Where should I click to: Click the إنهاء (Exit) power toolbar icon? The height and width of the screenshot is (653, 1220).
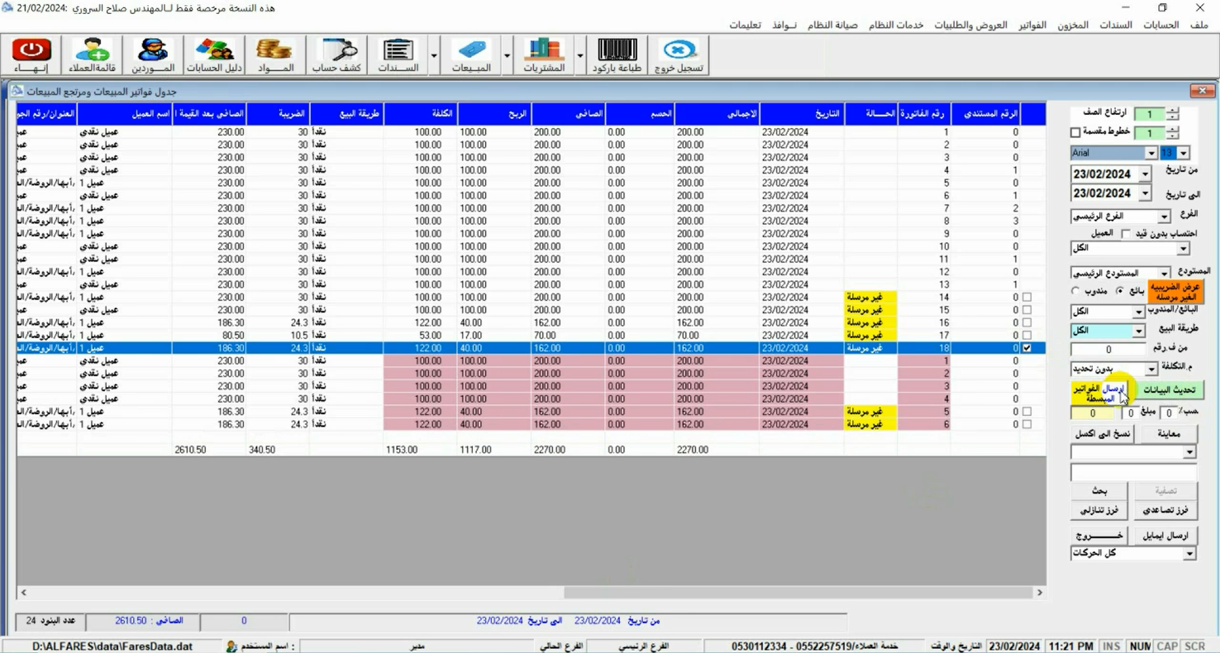(32, 55)
